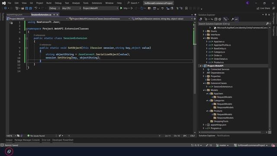Switch to the appsettings.json tab
The image size is (277, 156).
14,15
